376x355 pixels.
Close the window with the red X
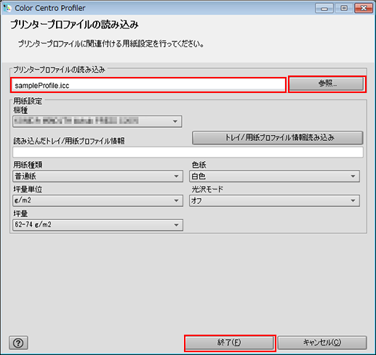(364, 8)
